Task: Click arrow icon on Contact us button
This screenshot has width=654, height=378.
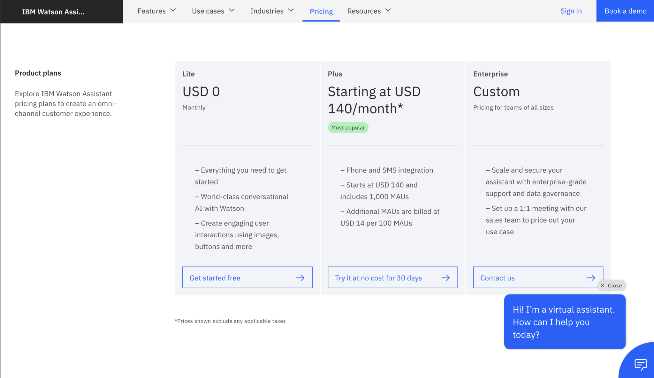Action: click(x=591, y=278)
